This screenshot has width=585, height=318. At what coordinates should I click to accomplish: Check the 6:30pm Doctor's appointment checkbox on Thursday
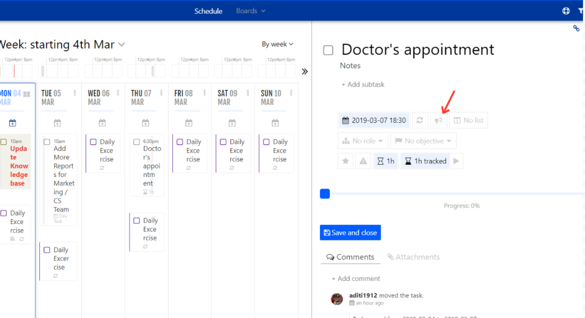coord(137,142)
